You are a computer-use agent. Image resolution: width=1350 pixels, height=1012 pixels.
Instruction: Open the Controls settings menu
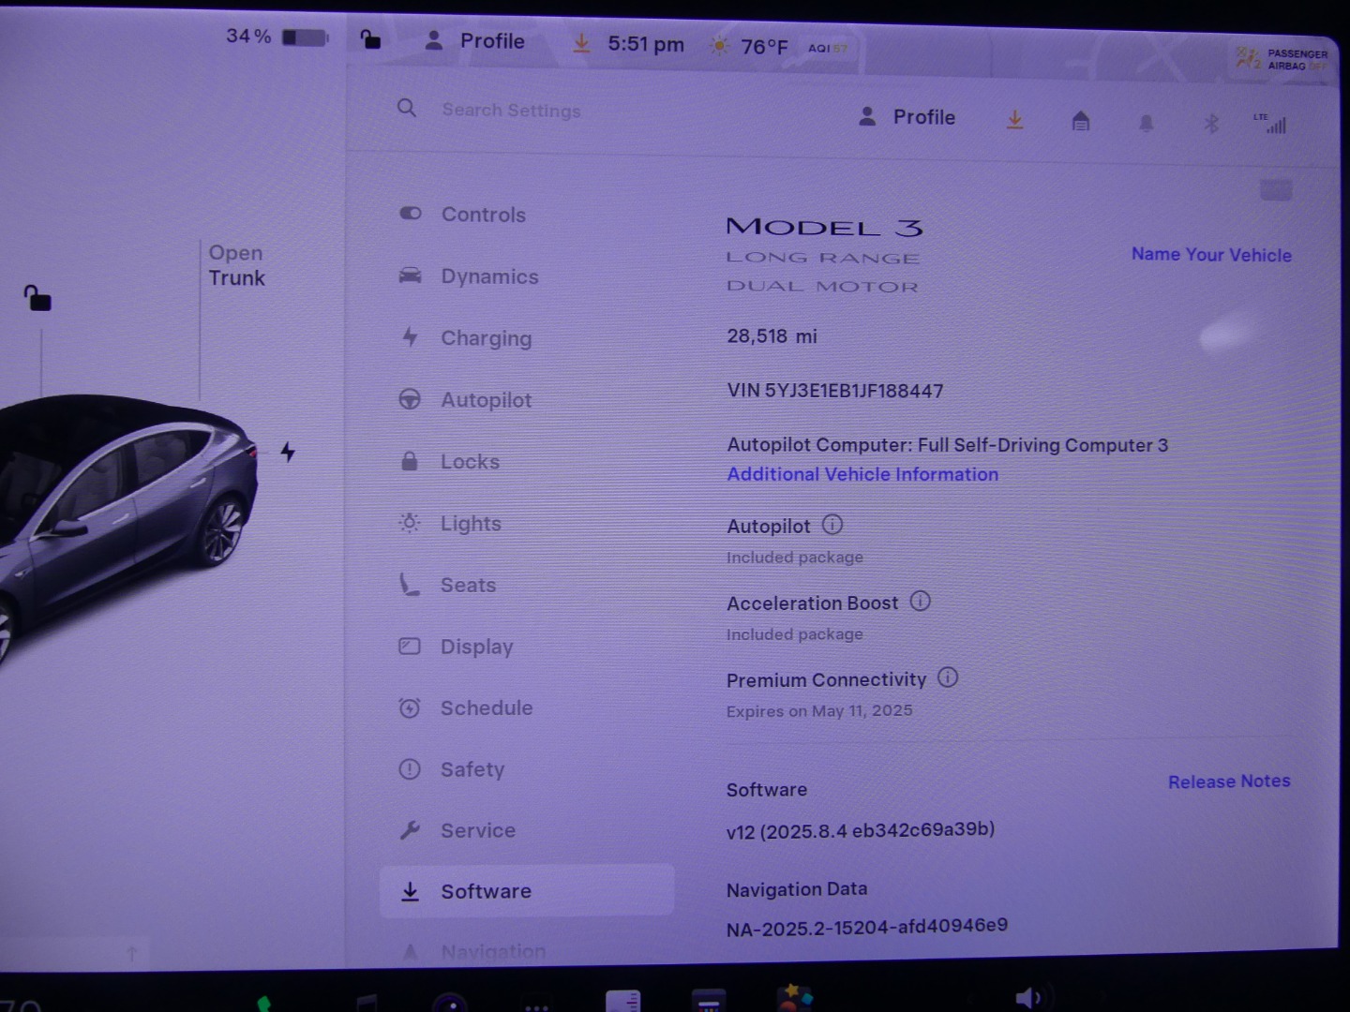[x=483, y=215]
